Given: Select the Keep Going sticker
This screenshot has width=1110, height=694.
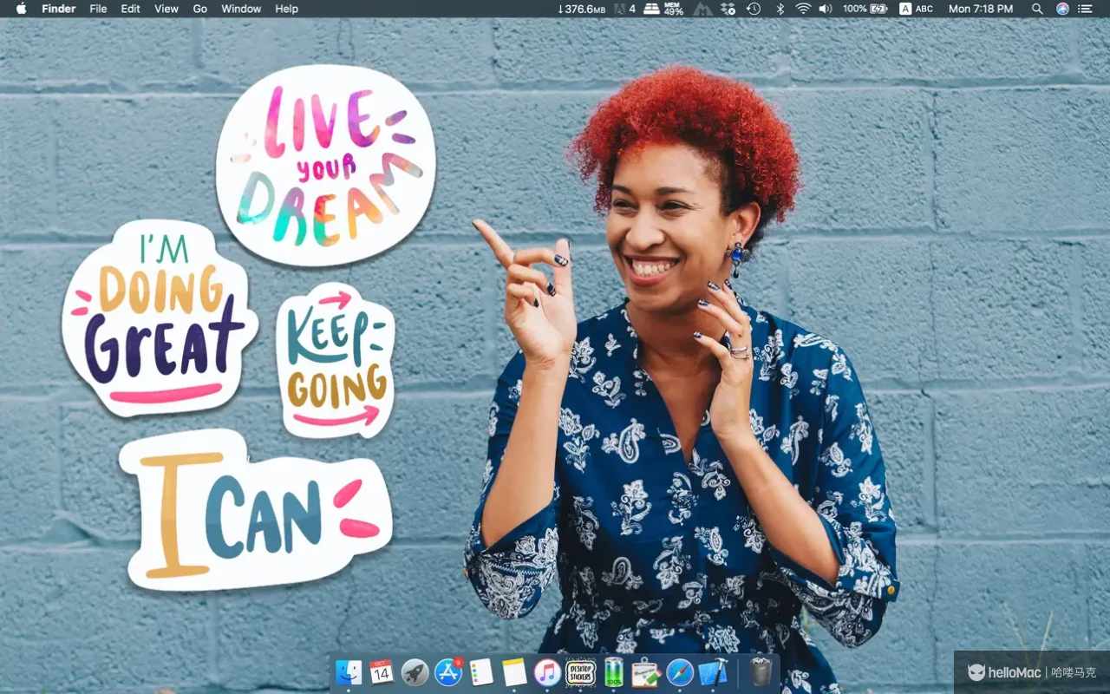Looking at the screenshot, I should (336, 359).
